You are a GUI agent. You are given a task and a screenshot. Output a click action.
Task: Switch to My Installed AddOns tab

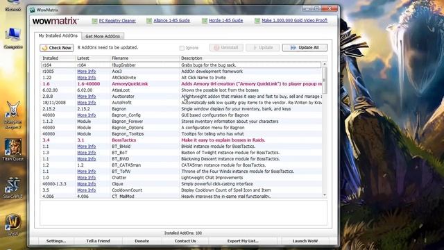coord(58,35)
